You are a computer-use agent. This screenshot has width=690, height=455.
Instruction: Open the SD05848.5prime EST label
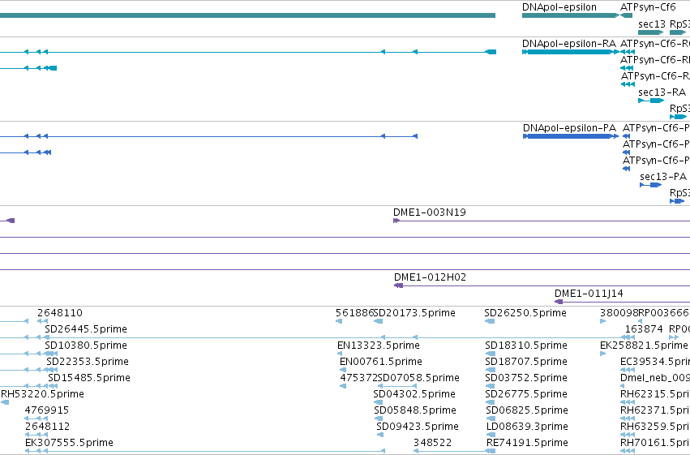pos(415,410)
